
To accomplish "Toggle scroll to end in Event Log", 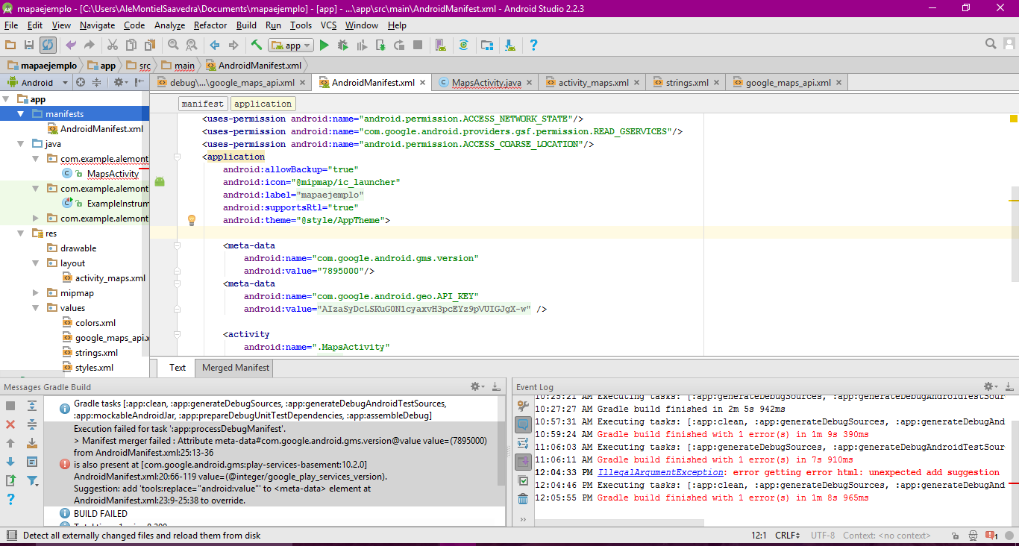I will [523, 462].
